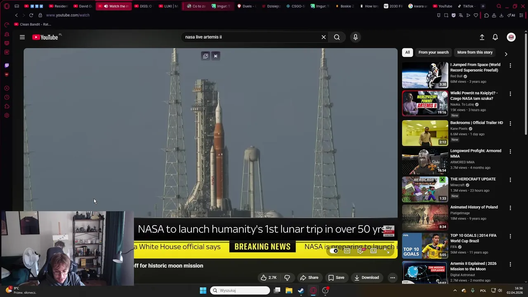The height and width of the screenshot is (297, 528).
Task: Open the Artemis II Explained video title
Action: coord(474,266)
